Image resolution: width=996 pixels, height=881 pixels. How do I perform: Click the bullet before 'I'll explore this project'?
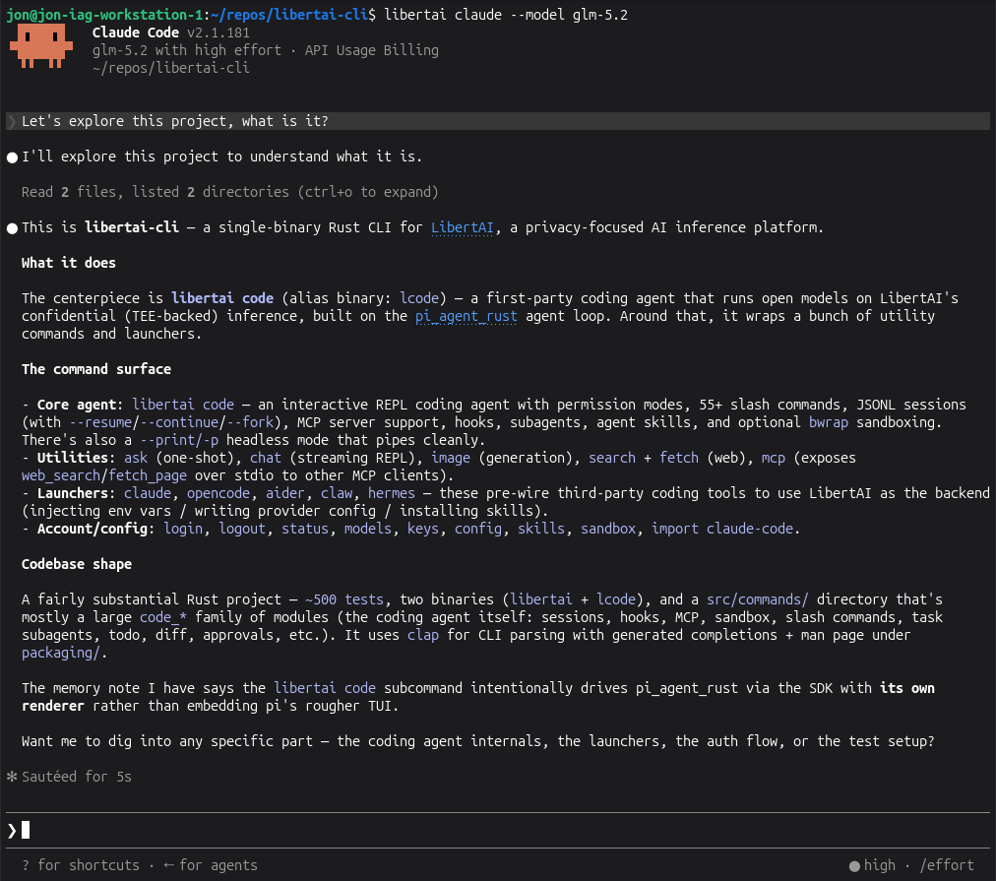(12, 157)
